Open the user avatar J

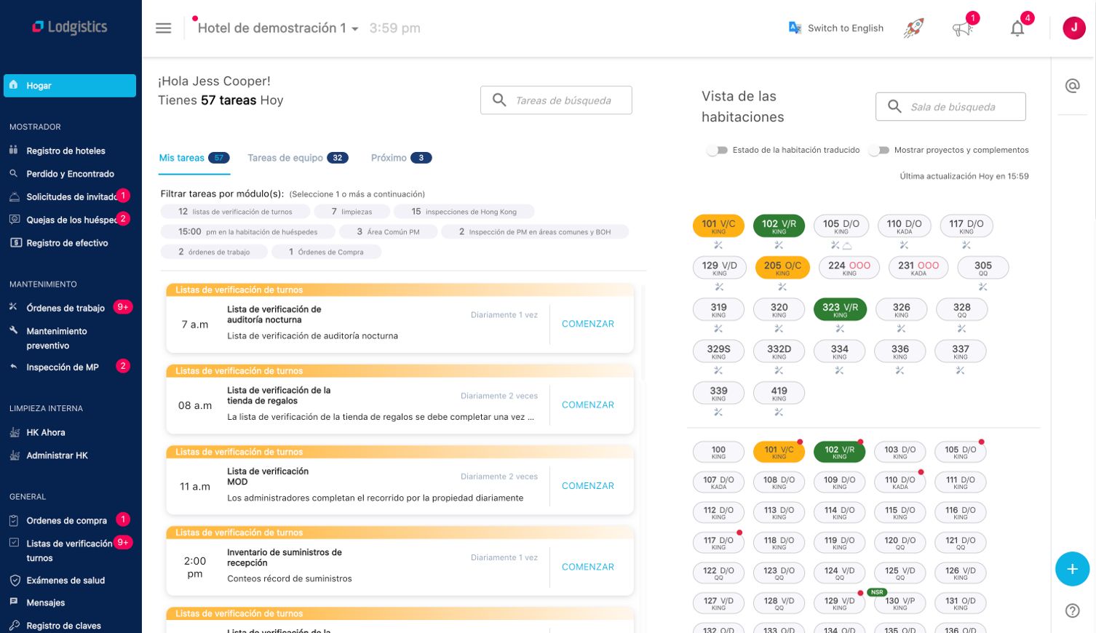point(1073,28)
